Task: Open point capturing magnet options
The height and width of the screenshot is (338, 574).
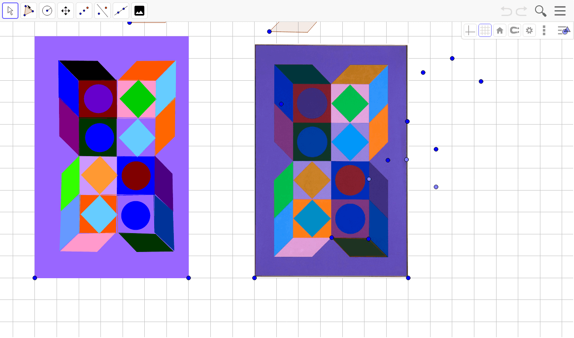Action: click(515, 30)
